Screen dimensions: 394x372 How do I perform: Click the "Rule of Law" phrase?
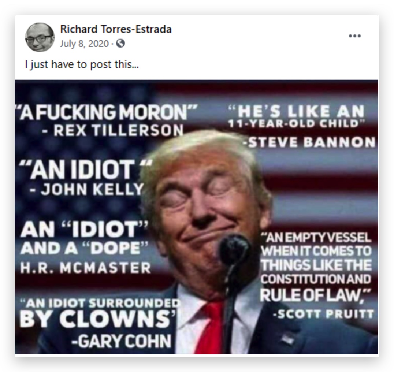click(x=315, y=295)
